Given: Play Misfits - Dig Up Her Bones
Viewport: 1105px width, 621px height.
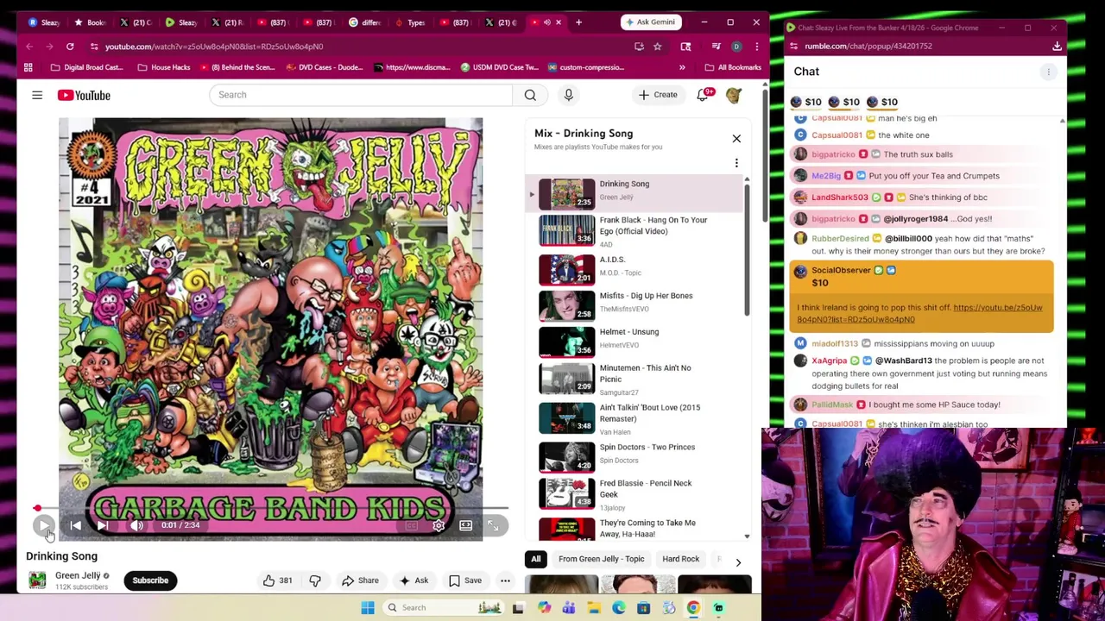Looking at the screenshot, I should pos(636,304).
